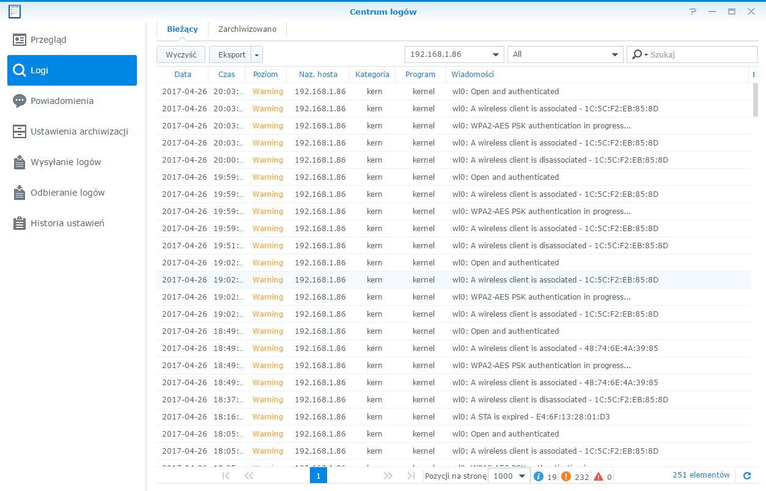Image resolution: width=766 pixels, height=491 pixels.
Task: Go to first page arrow
Action: tap(226, 476)
